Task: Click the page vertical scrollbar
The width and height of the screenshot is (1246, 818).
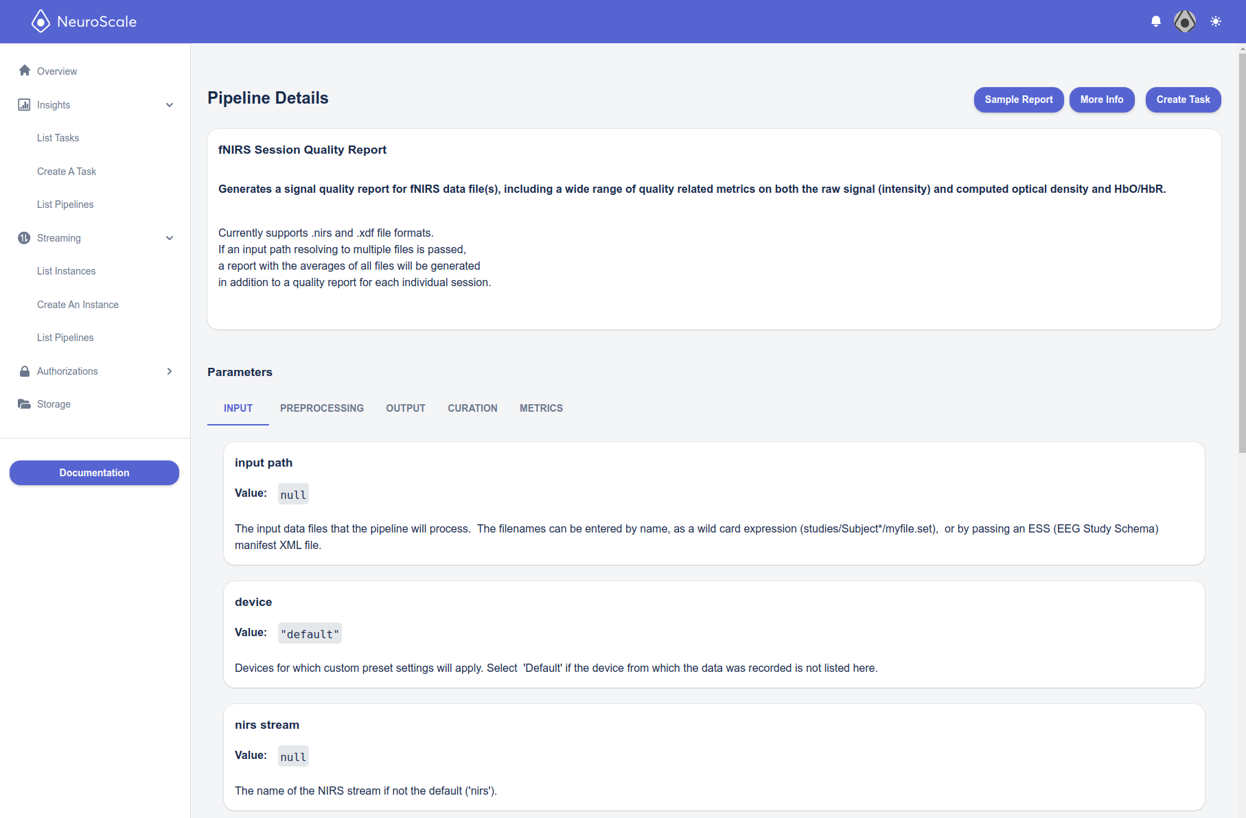Action: (x=1242, y=254)
